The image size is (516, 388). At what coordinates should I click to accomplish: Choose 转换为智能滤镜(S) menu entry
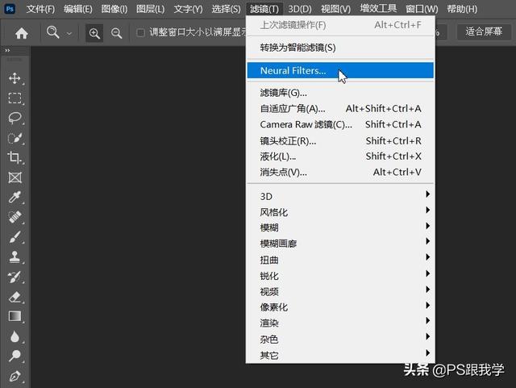340,48
